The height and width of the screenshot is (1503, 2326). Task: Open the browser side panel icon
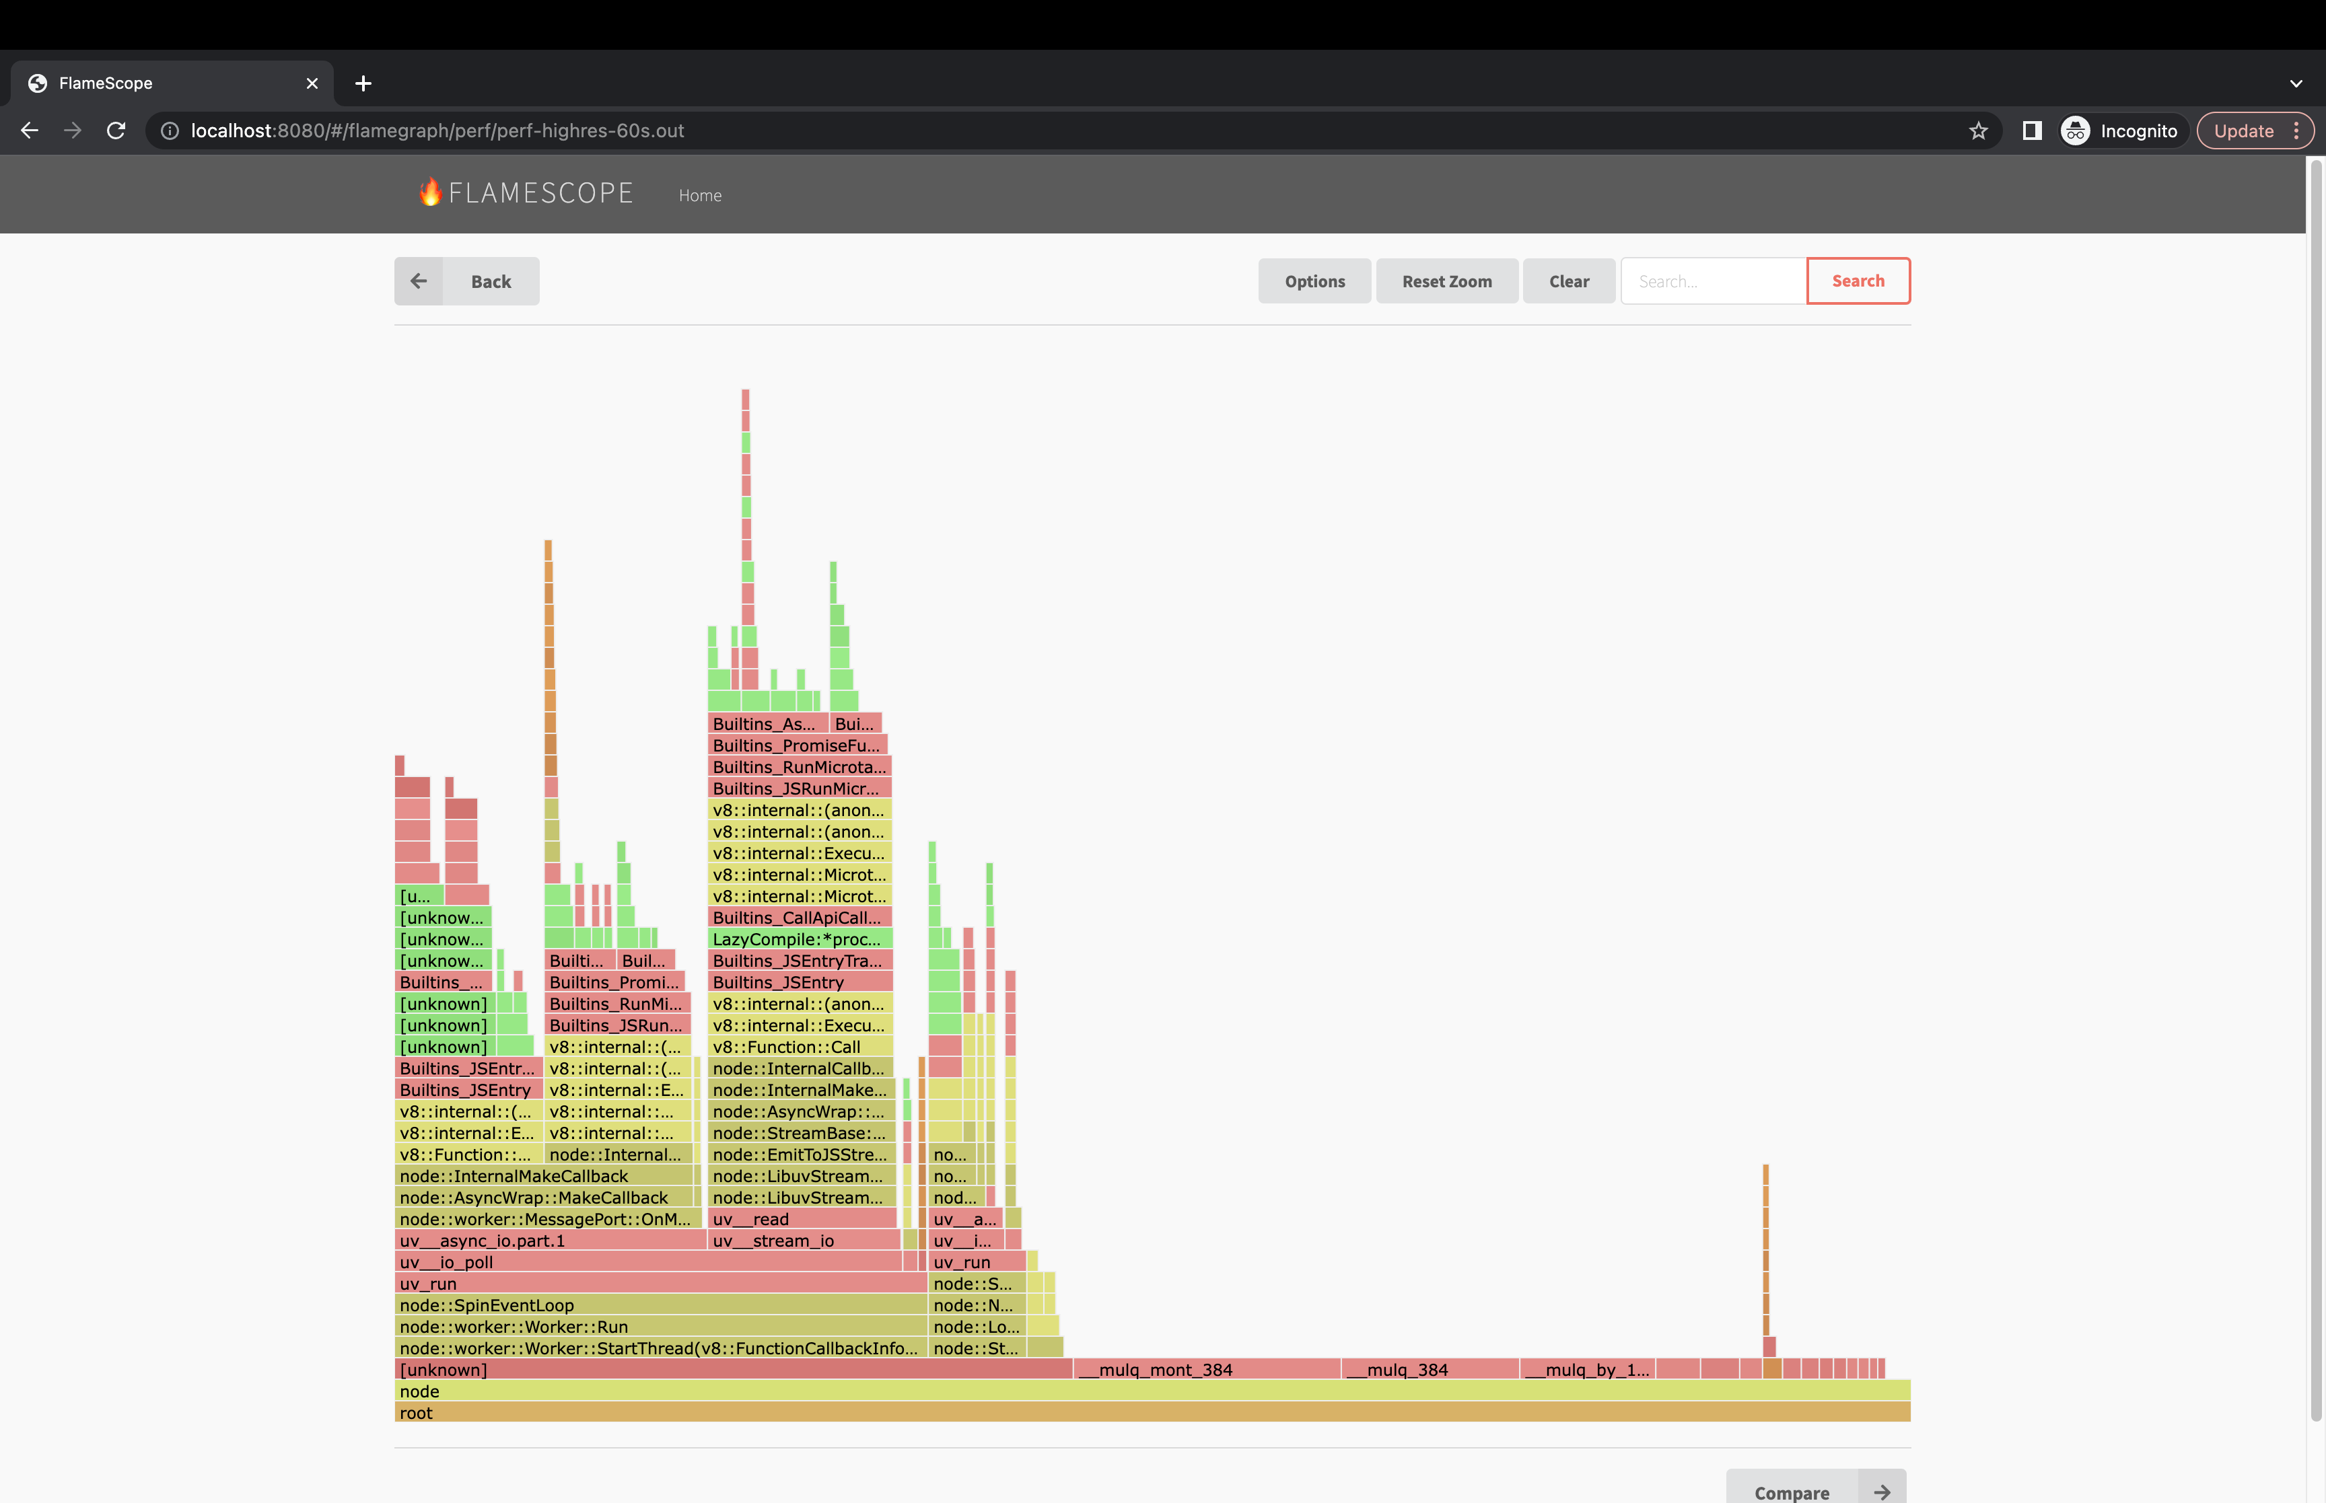tap(2031, 130)
